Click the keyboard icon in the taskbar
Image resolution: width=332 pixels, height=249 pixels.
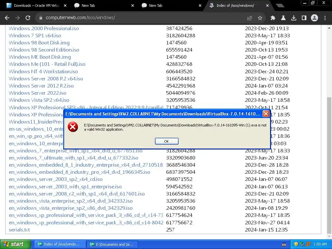point(284,244)
